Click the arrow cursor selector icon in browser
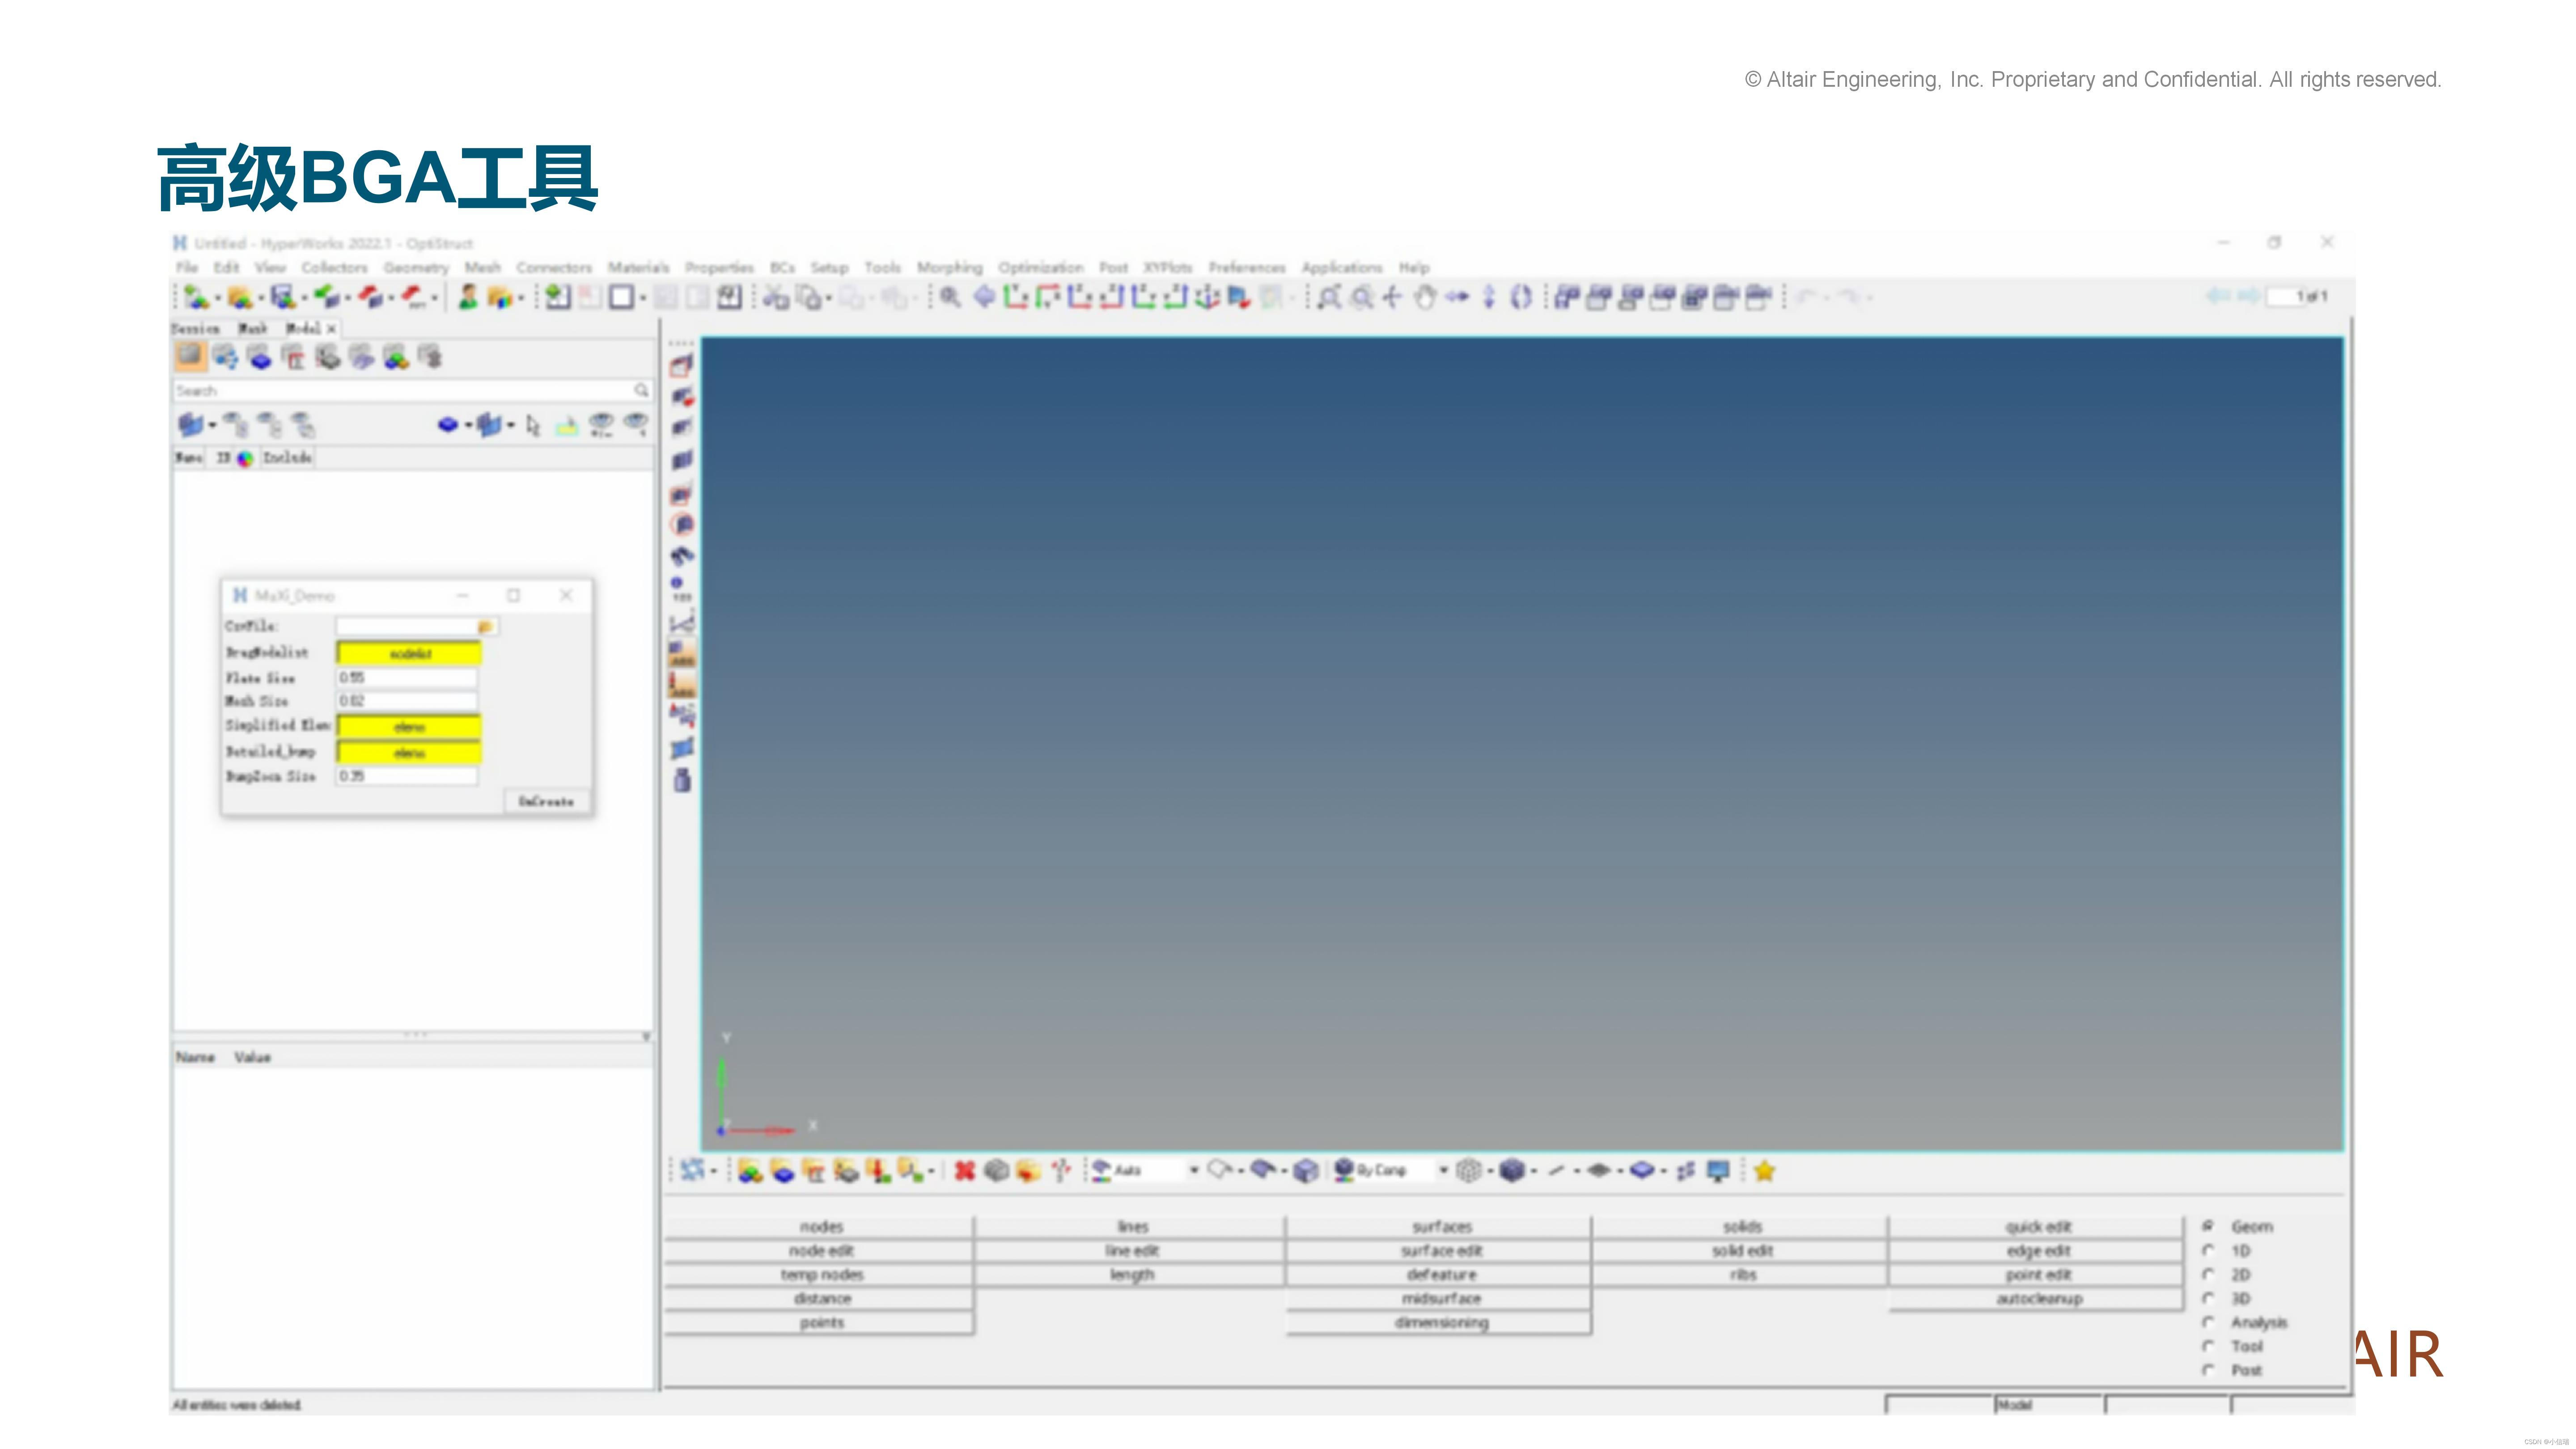The image size is (2576, 1449). click(533, 426)
